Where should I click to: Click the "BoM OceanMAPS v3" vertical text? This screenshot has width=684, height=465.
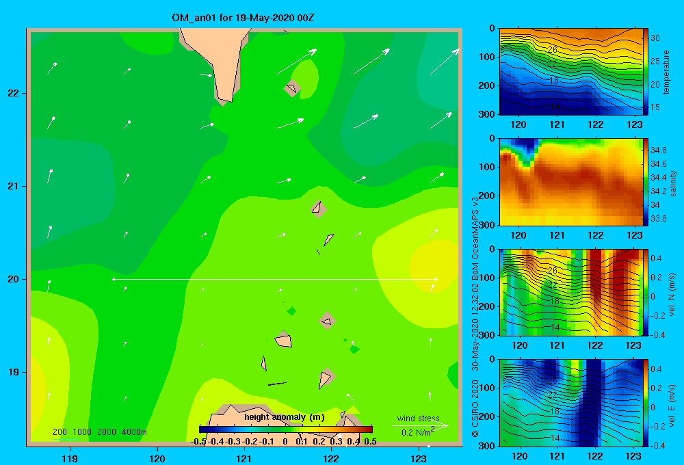[x=475, y=238]
